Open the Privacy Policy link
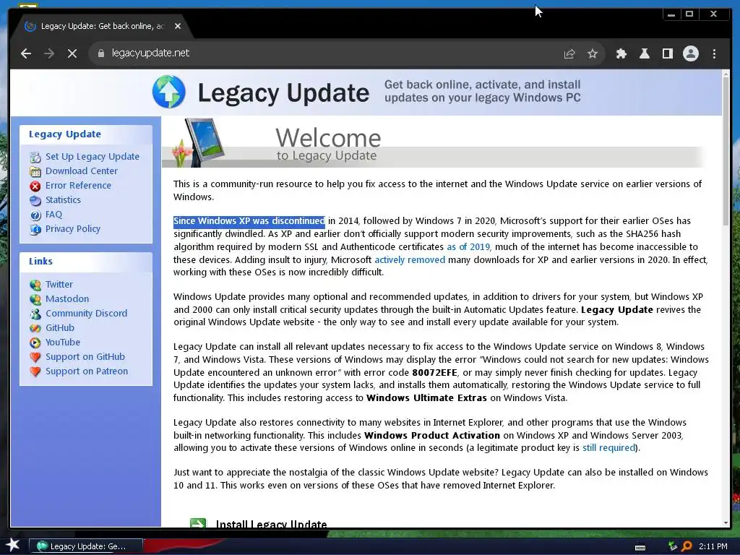The height and width of the screenshot is (555, 740). click(x=73, y=229)
